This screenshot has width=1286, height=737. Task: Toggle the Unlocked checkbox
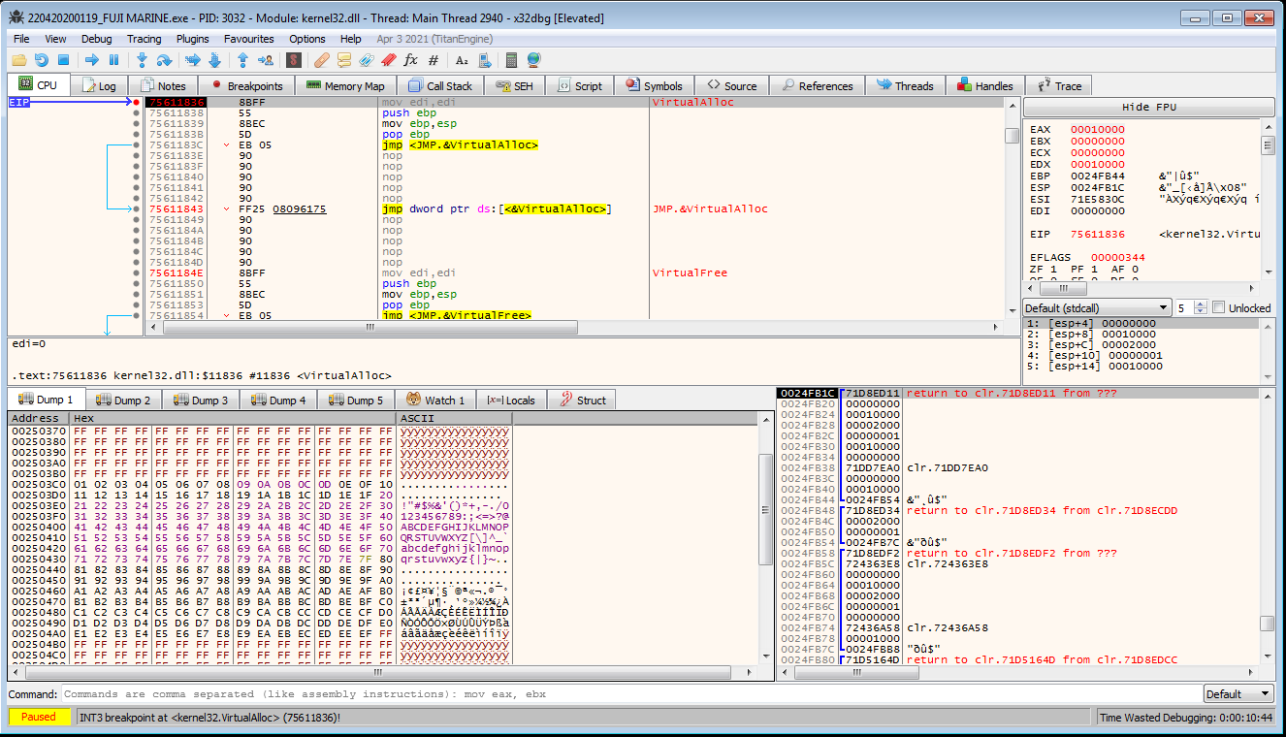(1219, 307)
